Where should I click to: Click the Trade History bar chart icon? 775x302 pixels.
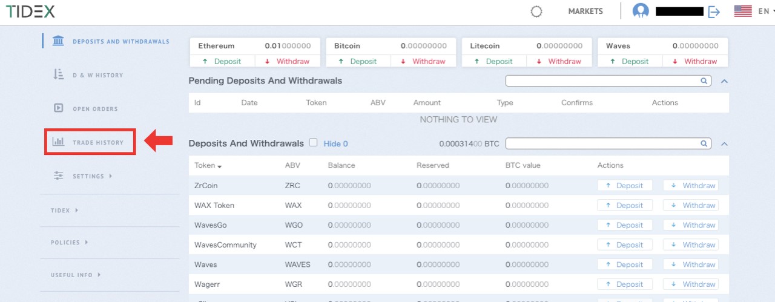59,142
